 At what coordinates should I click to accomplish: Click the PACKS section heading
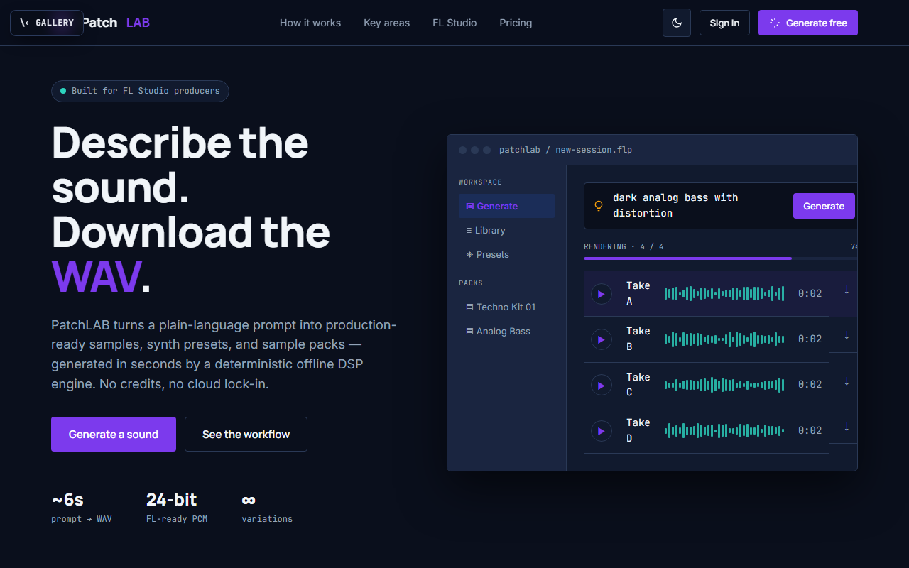tap(471, 283)
